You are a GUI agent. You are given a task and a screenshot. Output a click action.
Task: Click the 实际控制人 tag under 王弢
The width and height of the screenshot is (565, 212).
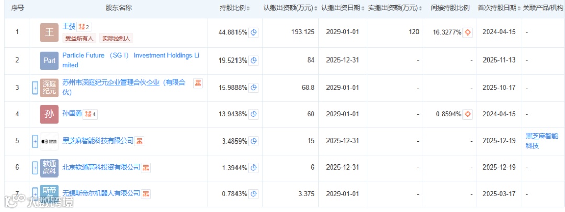pos(117,38)
